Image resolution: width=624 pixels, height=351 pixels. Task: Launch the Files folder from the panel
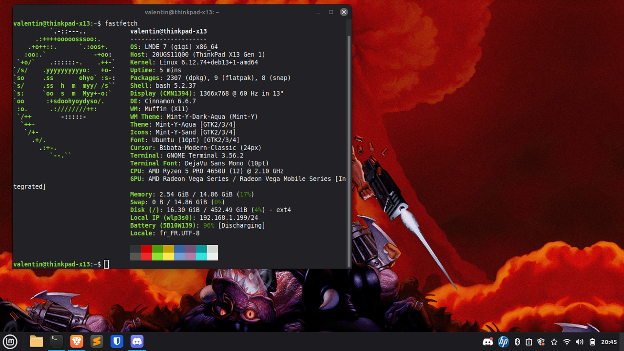click(x=37, y=341)
